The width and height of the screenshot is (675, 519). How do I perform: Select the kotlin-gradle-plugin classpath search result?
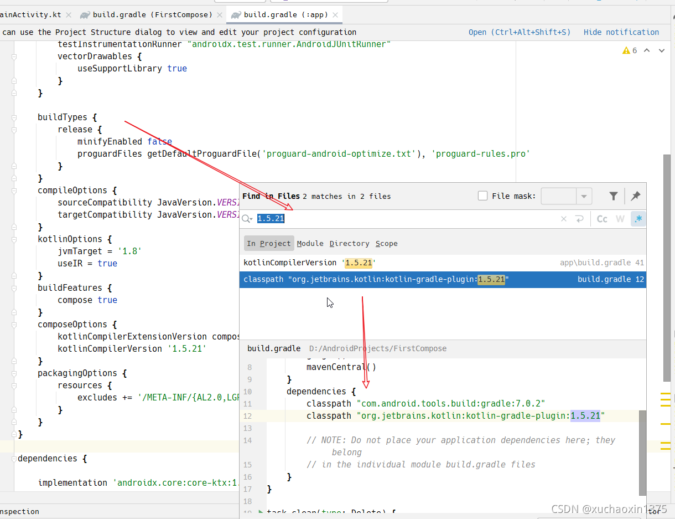click(443, 279)
